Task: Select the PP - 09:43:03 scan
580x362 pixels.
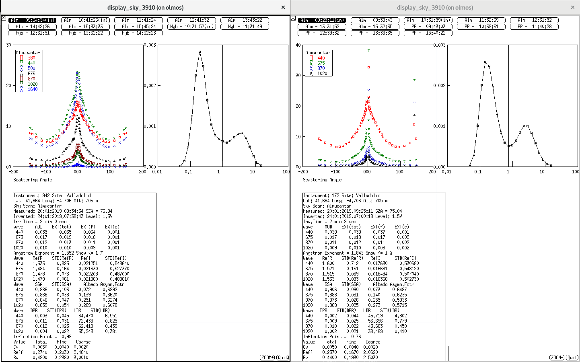Action: [x=428, y=27]
